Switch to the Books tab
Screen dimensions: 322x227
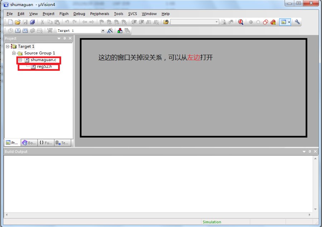[29, 143]
